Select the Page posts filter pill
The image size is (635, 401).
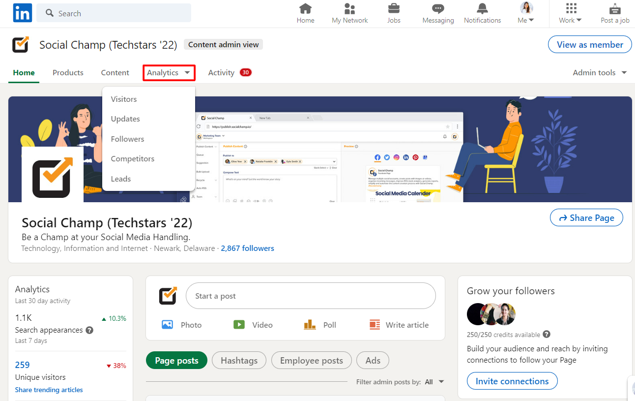176,360
